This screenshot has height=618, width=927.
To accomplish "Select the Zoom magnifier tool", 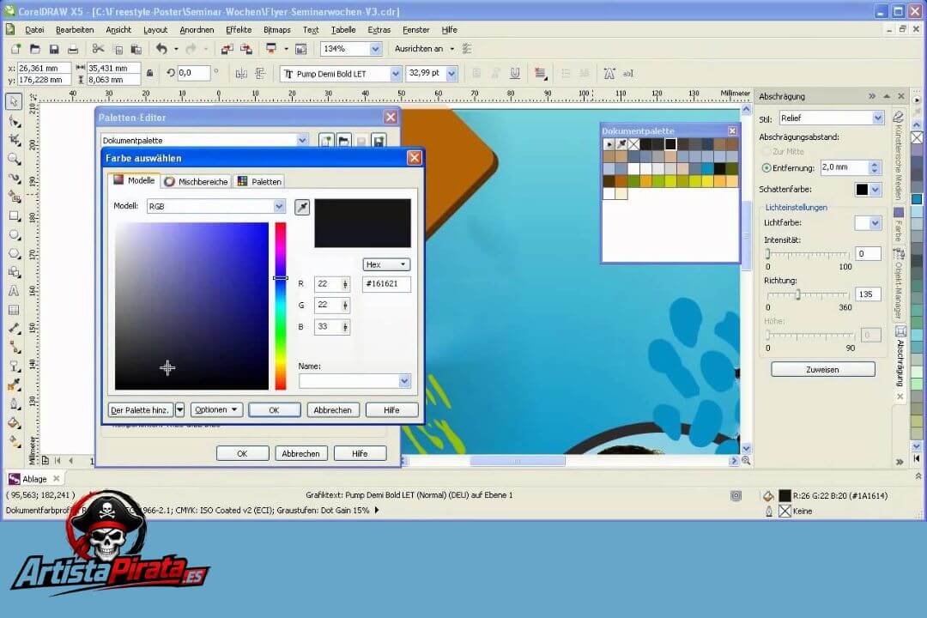I will click(15, 159).
